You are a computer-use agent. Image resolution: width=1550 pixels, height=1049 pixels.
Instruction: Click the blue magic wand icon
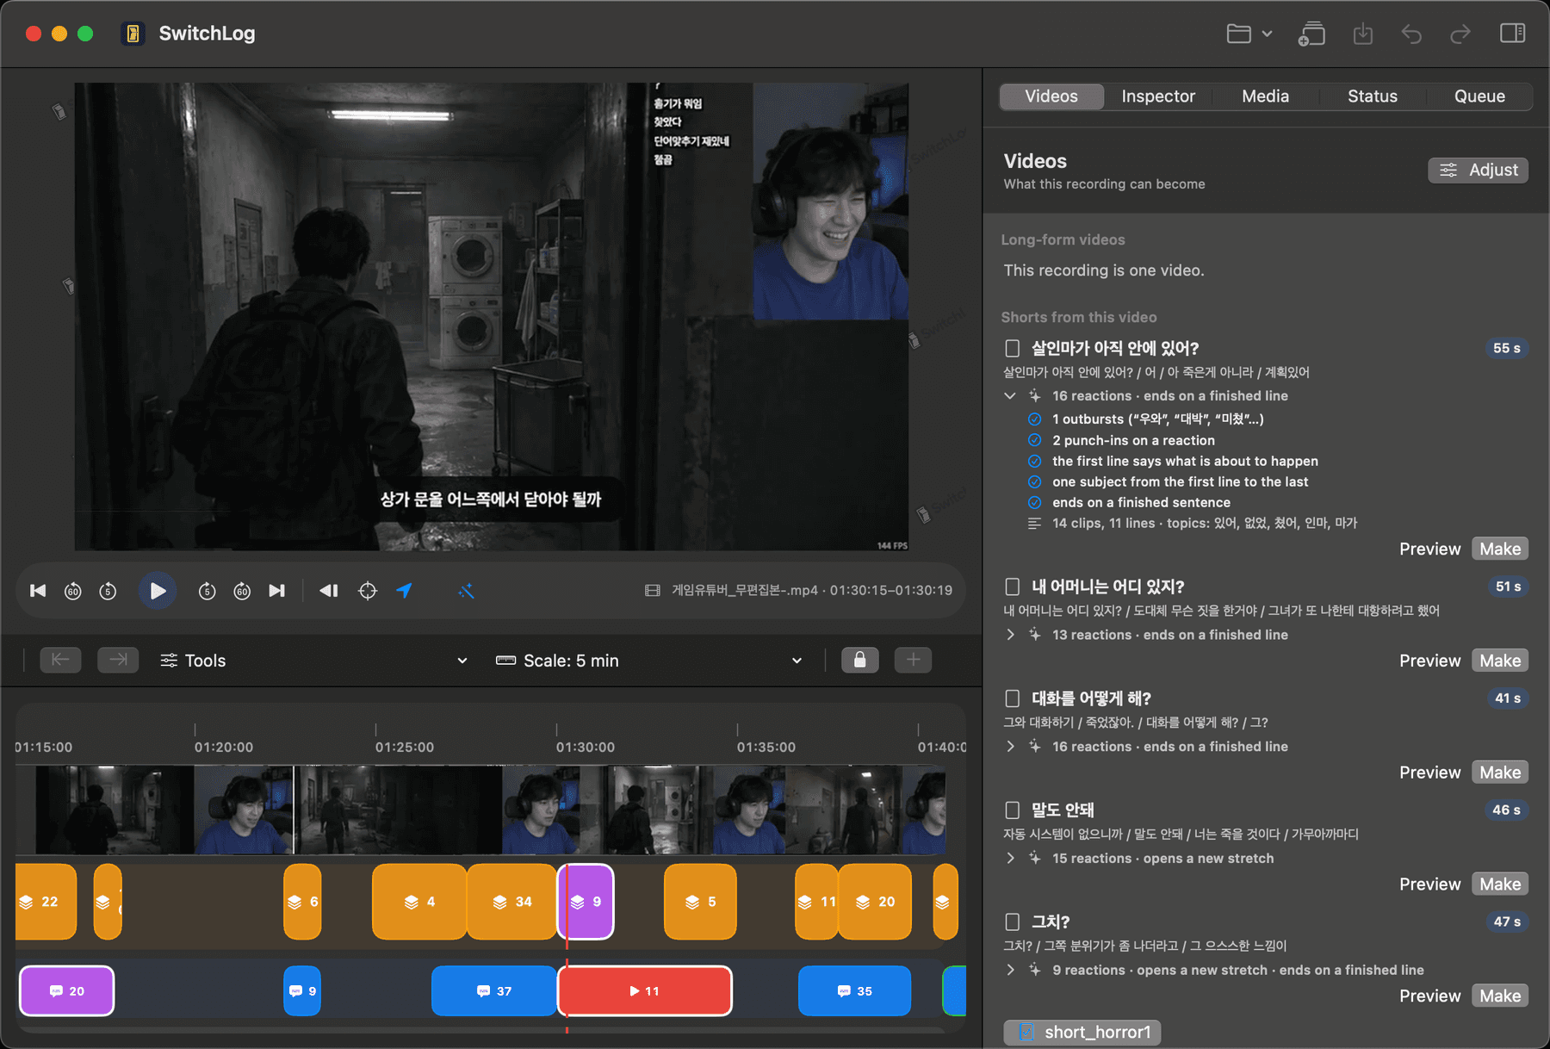pyautogui.click(x=466, y=591)
